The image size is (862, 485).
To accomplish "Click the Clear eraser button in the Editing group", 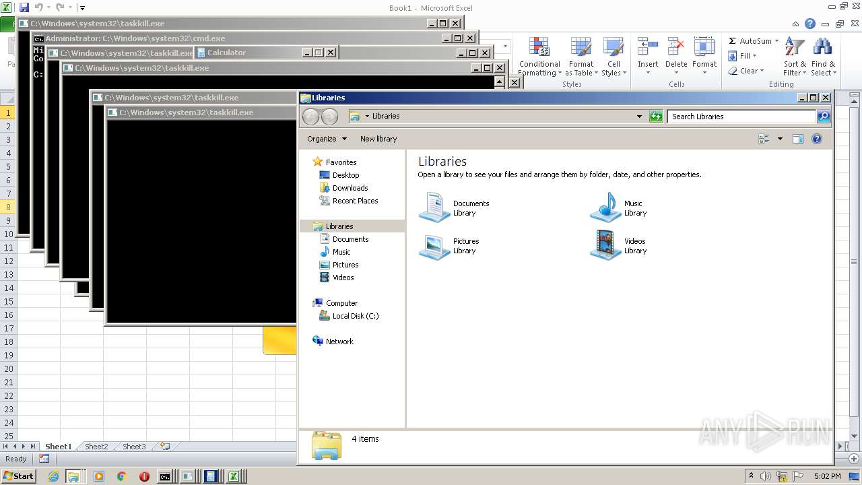I will 745,71.
